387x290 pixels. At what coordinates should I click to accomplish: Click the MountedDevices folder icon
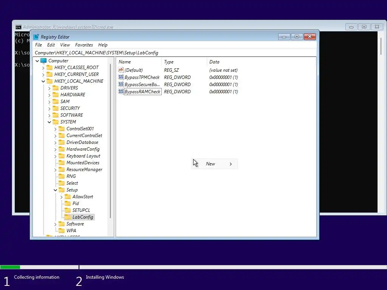click(x=62, y=163)
